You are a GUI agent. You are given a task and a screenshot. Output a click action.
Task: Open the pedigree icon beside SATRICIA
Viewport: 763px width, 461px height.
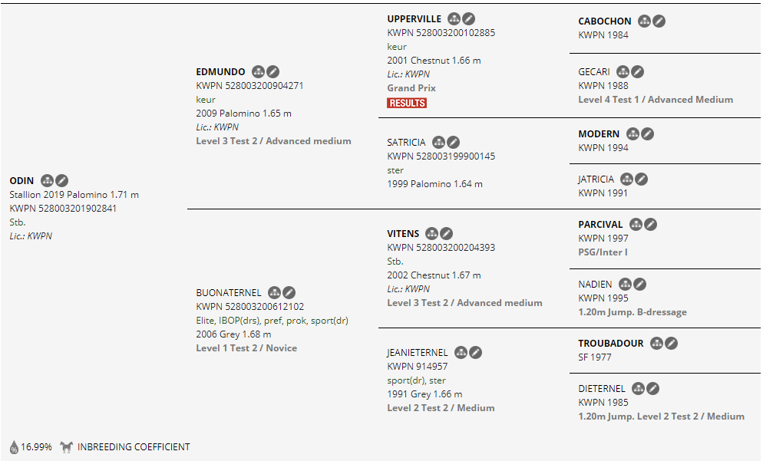(438, 142)
